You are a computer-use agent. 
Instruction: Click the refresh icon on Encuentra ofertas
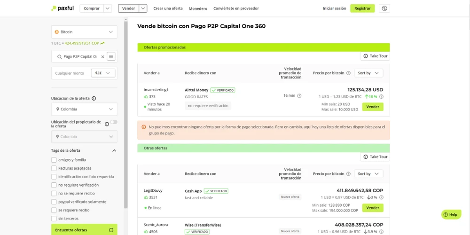[111, 230]
